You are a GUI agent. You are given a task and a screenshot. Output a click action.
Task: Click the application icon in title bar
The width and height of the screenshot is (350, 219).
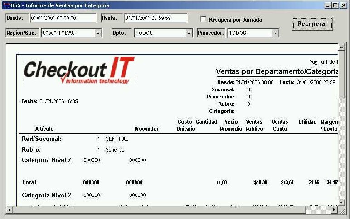point(6,5)
